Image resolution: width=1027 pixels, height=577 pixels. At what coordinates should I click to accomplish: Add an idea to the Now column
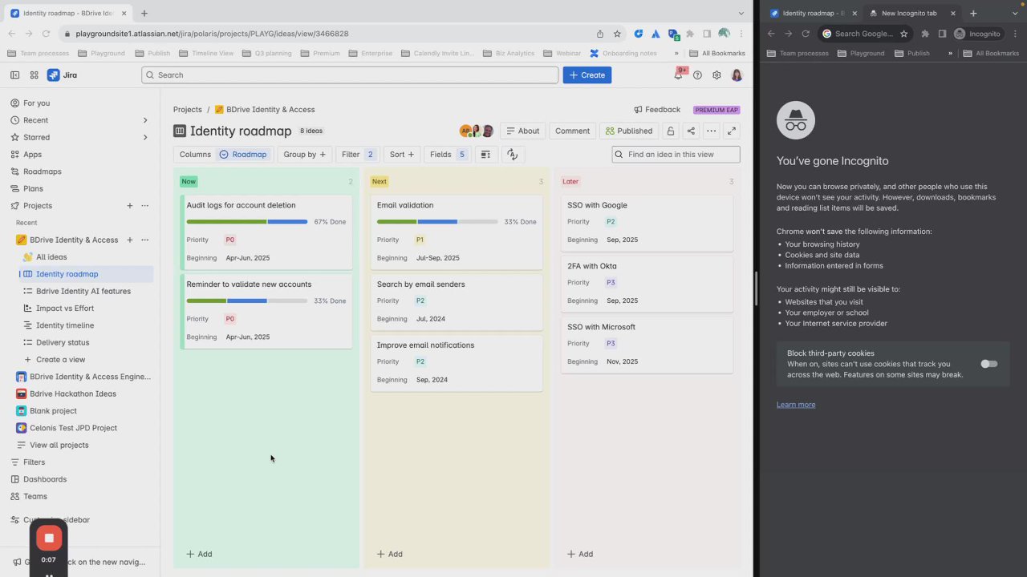pos(199,554)
